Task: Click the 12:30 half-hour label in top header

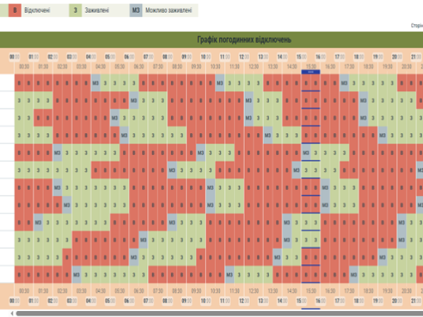Action: pyautogui.click(x=254, y=67)
